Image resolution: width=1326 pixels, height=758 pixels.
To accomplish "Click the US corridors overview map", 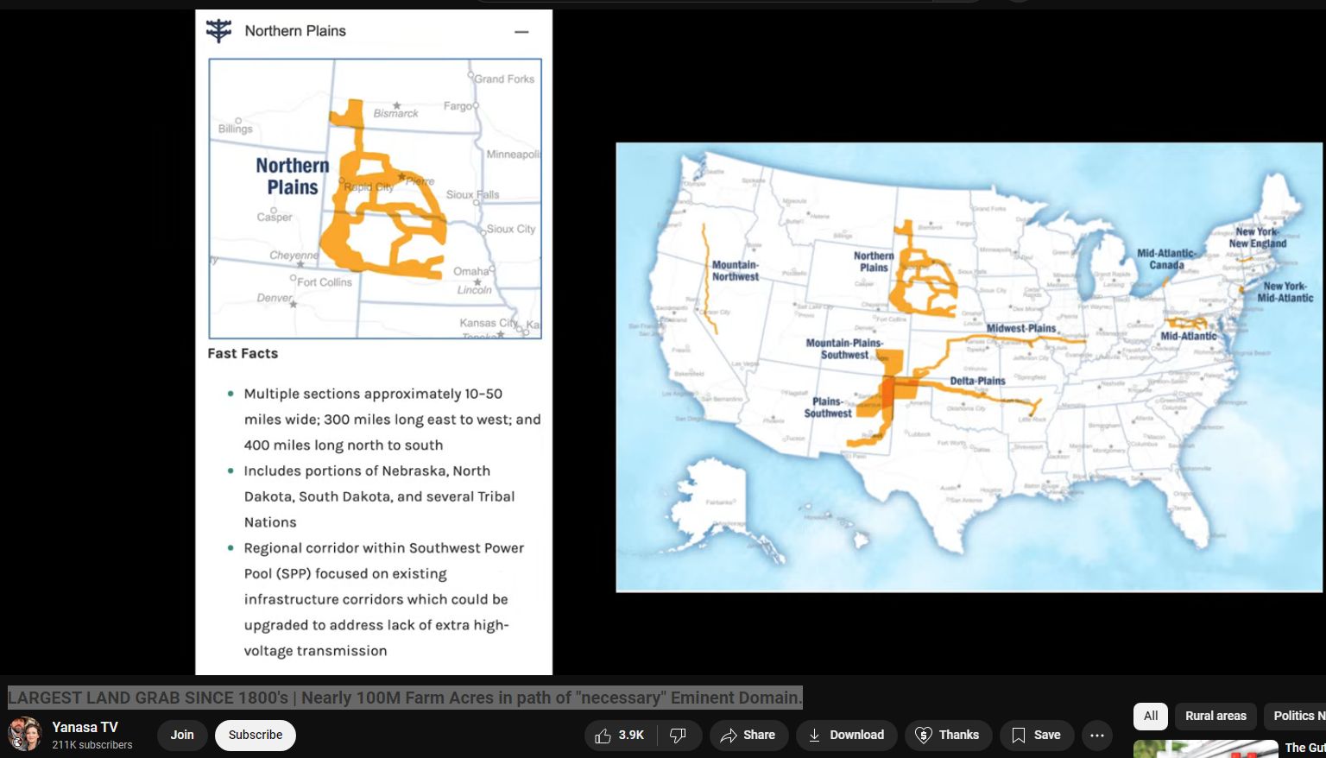I will click(x=969, y=367).
